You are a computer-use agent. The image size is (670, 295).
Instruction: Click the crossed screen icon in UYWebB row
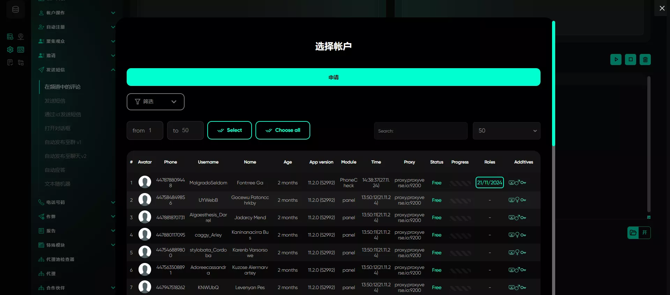[x=512, y=200]
